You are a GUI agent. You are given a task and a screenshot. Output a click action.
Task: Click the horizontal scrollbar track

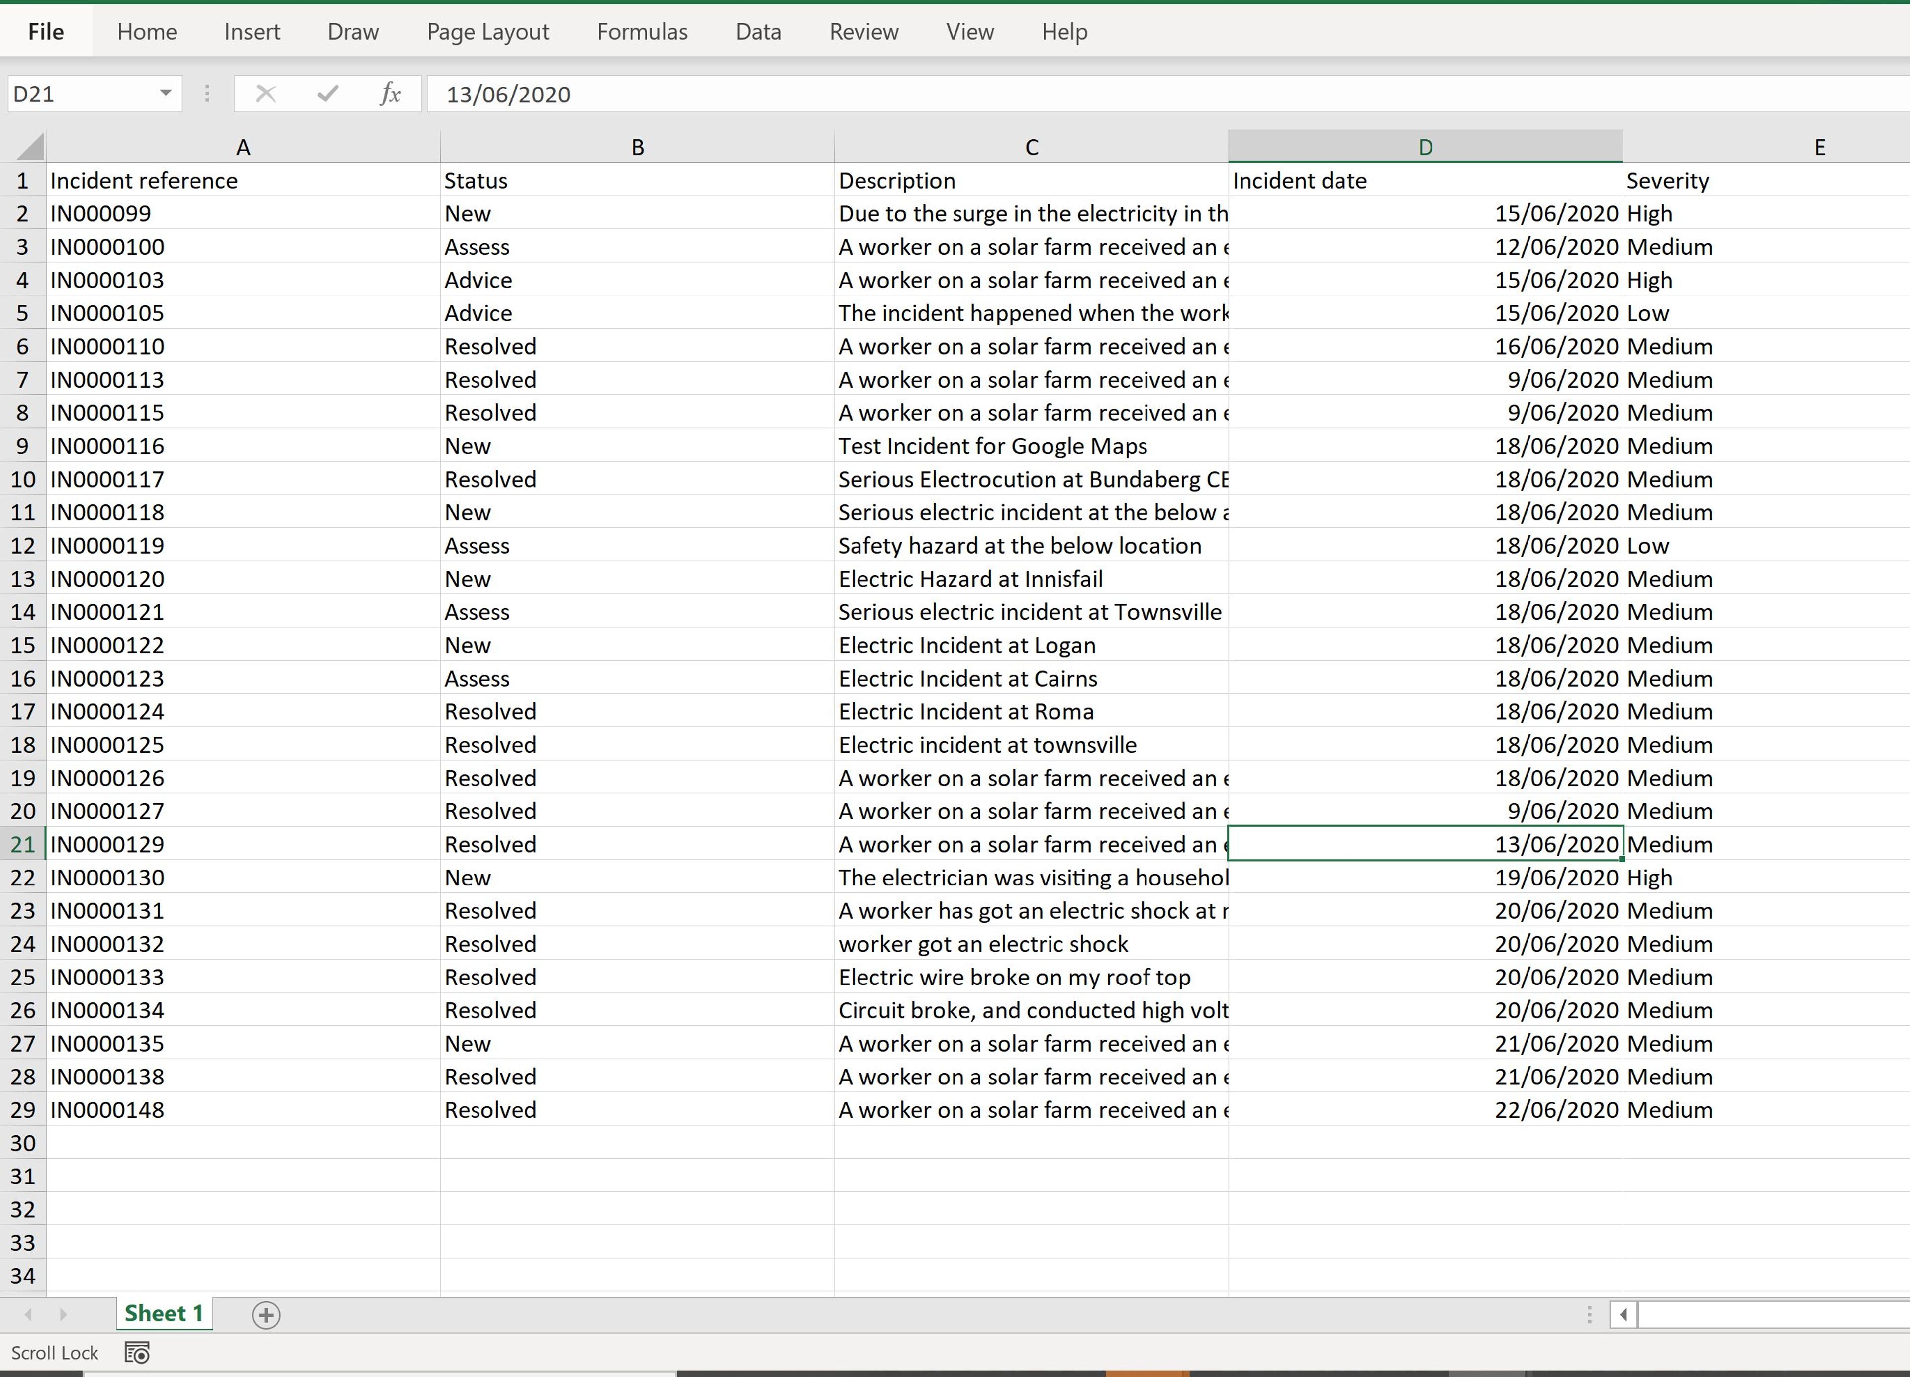tap(1774, 1315)
